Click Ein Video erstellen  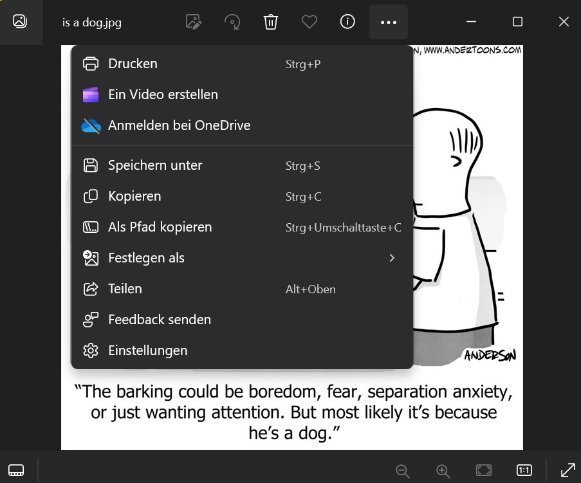point(243,95)
